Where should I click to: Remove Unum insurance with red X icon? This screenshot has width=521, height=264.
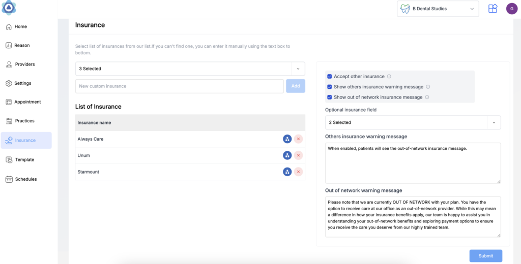pos(298,155)
